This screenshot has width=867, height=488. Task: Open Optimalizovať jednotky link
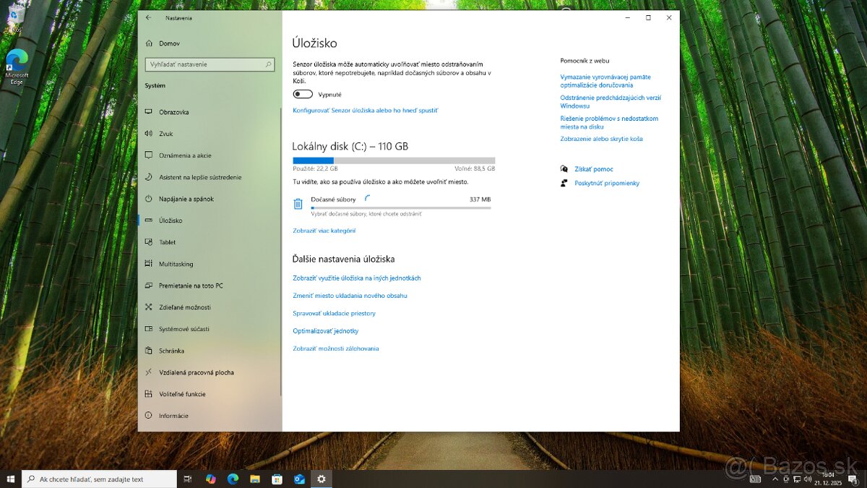[x=325, y=331]
